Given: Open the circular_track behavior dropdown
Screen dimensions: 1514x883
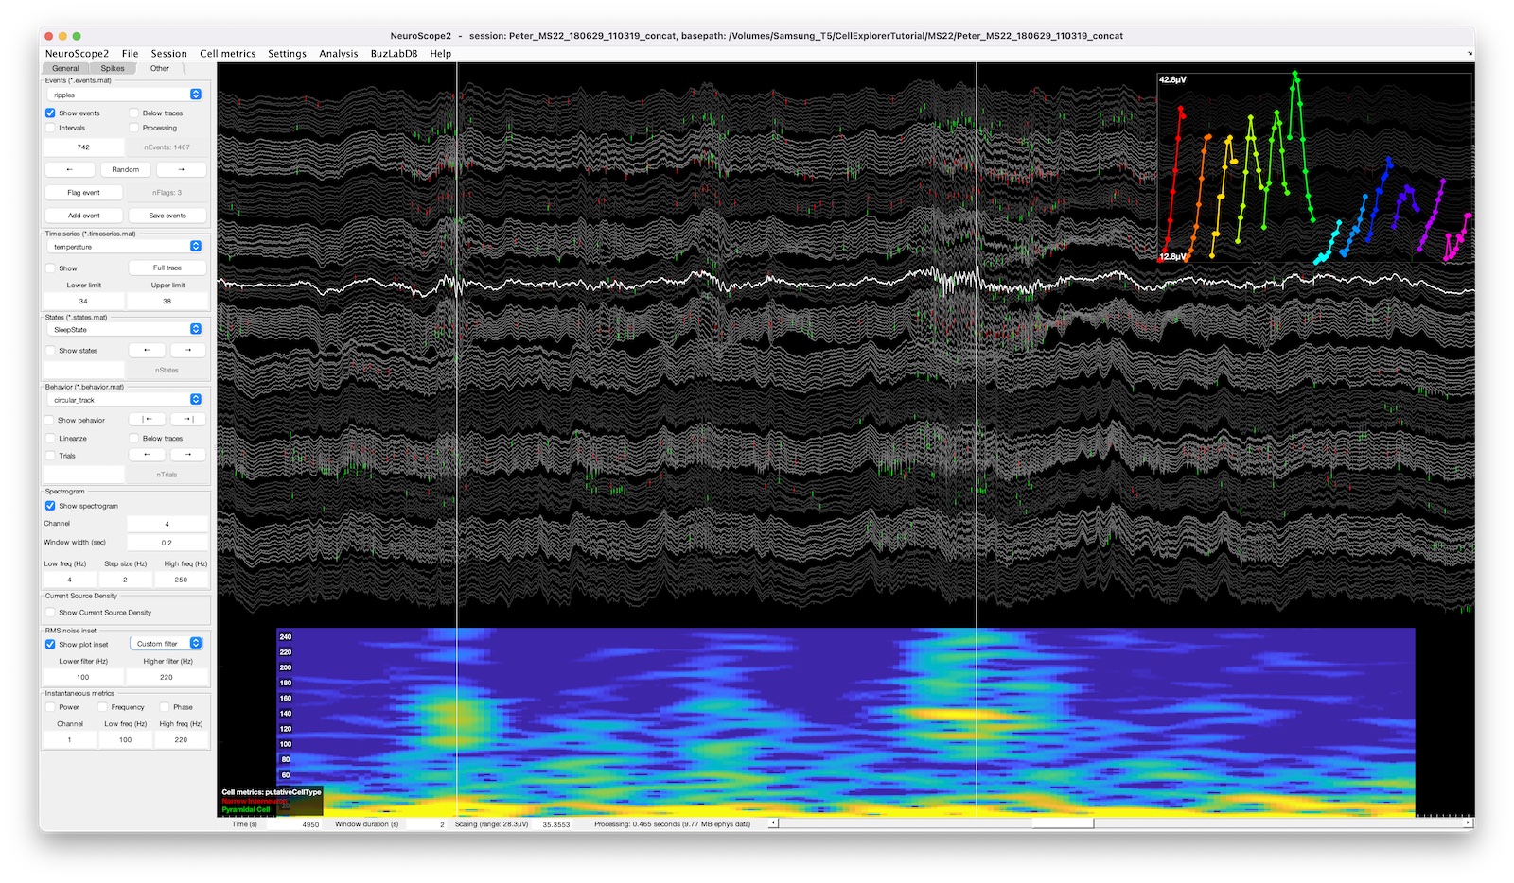Looking at the screenshot, I should (125, 400).
